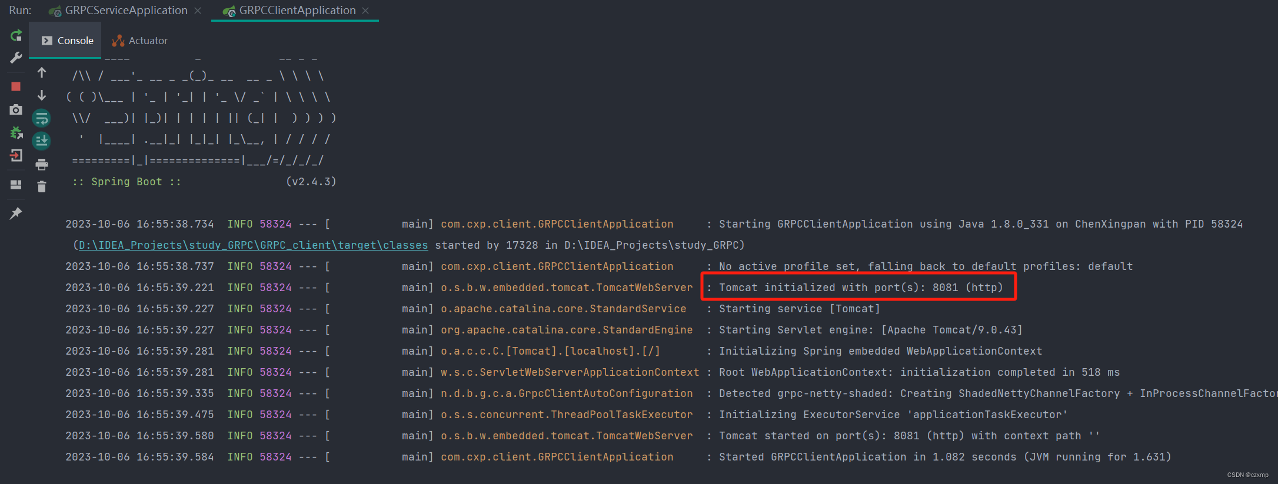Click 'Starting Servlet engine: [Apache Tomcat/9.0.43]' message
Screen dimensions: 1278x484
pyautogui.click(x=871, y=330)
